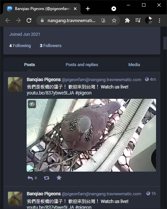The height and width of the screenshot is (209, 167).
Task: Reload the current page
Action: pyautogui.click(x=29, y=20)
